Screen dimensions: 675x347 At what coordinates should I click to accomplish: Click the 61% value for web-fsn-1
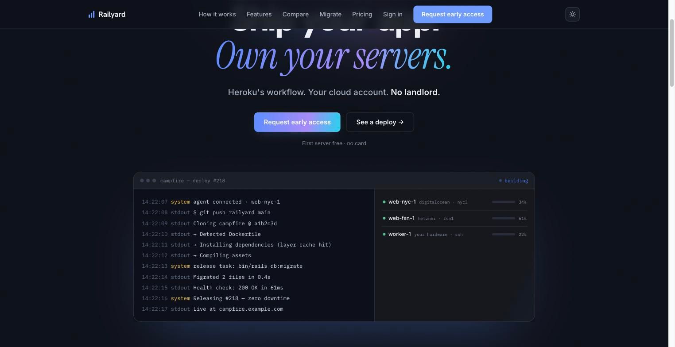[x=523, y=219]
